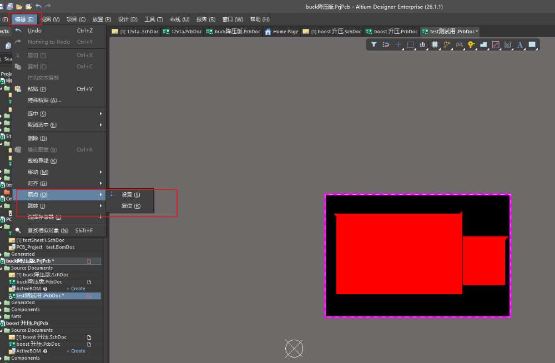555x363 pixels.
Task: Expand the 选中 (S) submenu
Action: point(59,114)
